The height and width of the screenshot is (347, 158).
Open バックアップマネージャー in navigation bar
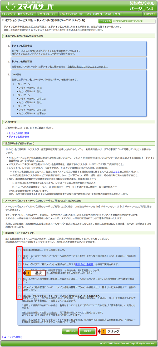point(72,14)
